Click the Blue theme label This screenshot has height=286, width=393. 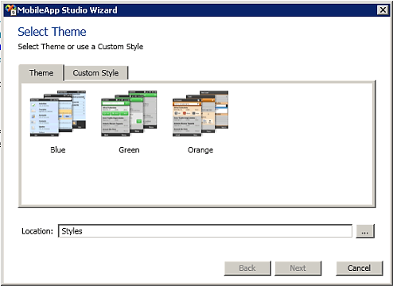[58, 150]
